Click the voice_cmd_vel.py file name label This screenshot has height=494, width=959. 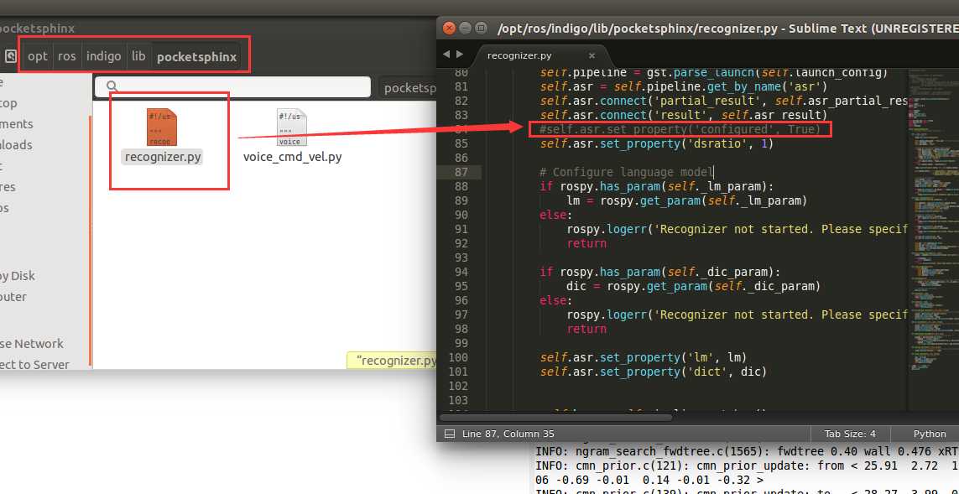(292, 157)
